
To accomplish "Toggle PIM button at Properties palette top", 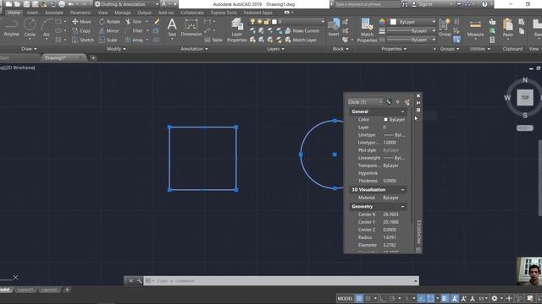I will point(389,102).
